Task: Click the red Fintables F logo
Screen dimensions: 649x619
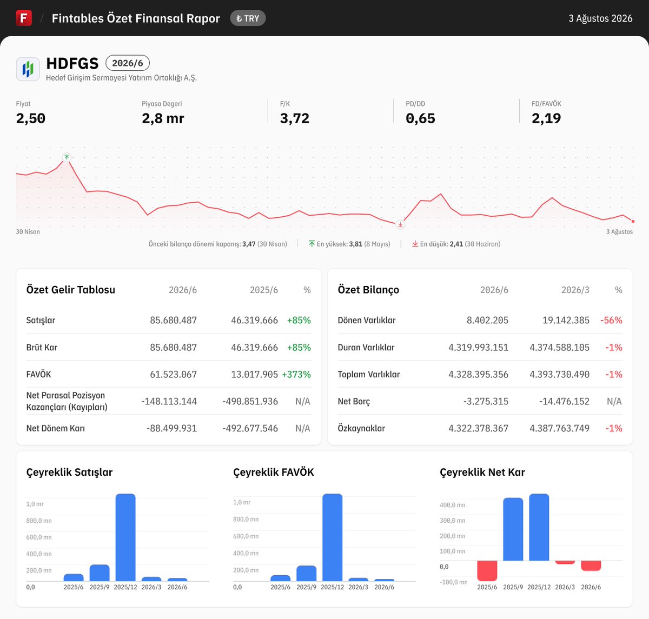Action: 24,18
